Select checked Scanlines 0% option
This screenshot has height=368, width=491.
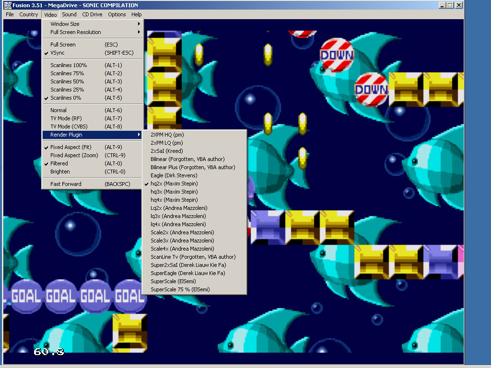93,98
